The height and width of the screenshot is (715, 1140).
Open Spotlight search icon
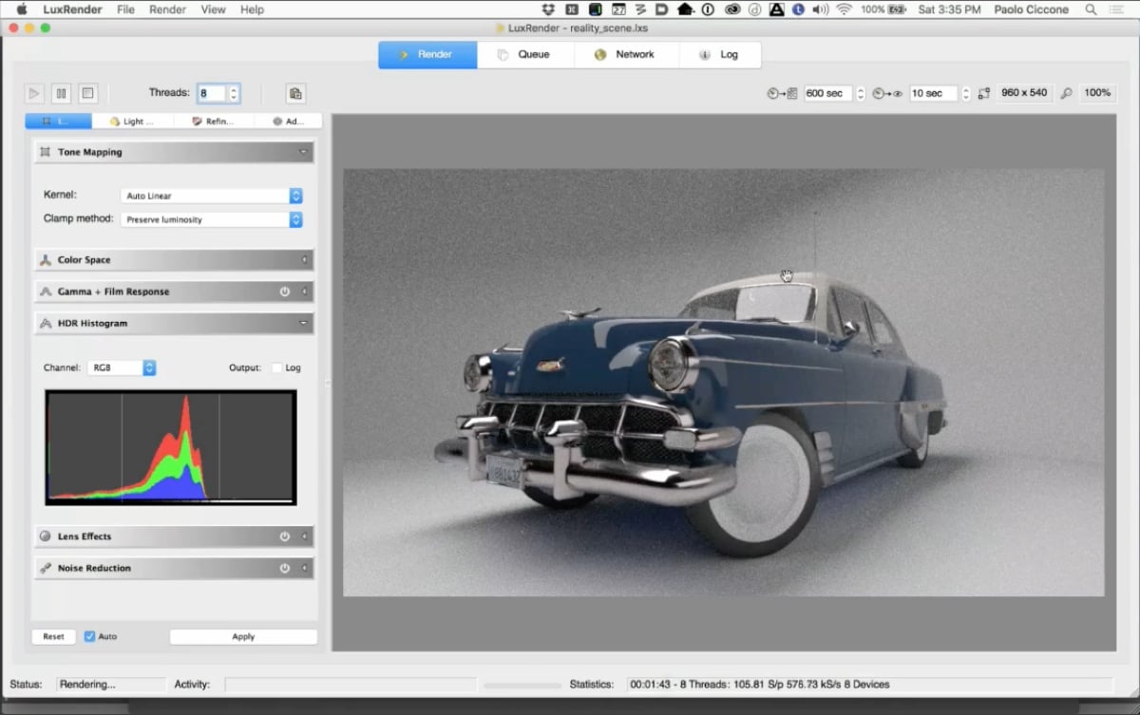click(x=1091, y=9)
